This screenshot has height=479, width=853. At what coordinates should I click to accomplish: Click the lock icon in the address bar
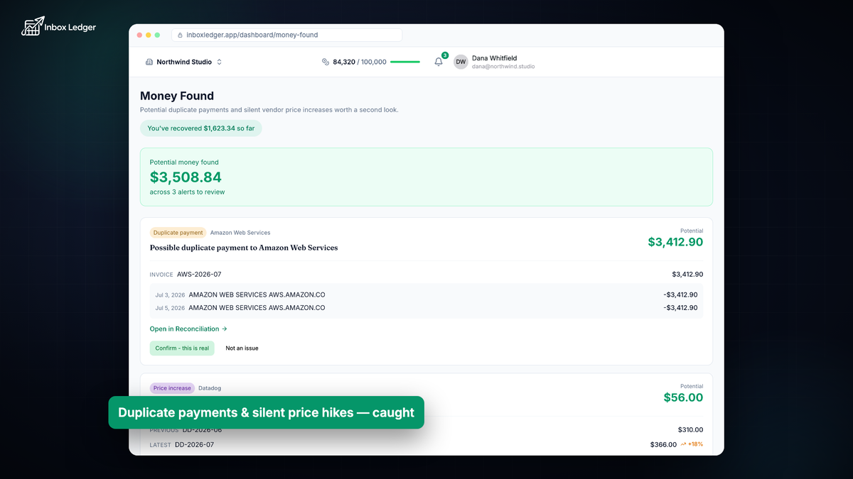pos(180,35)
